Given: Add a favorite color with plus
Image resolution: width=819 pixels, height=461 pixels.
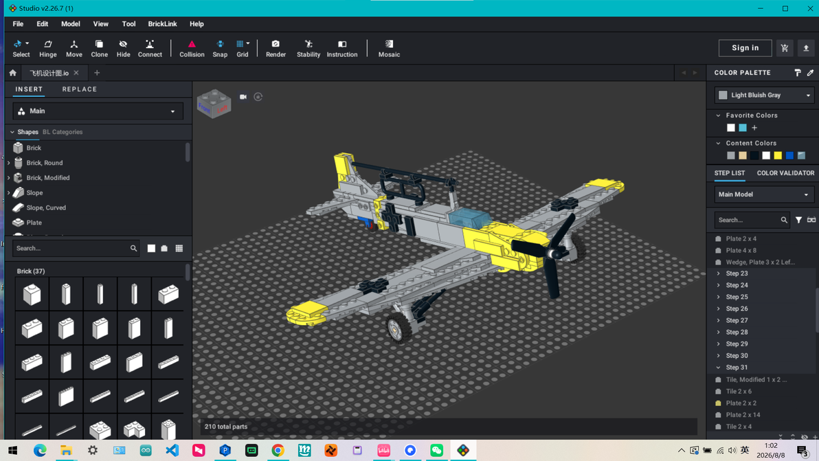Looking at the screenshot, I should [x=754, y=128].
